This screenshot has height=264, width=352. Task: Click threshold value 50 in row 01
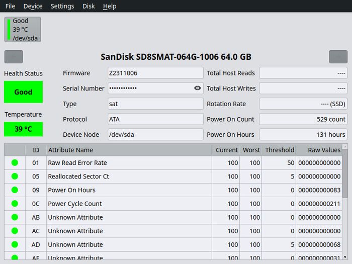(291, 163)
